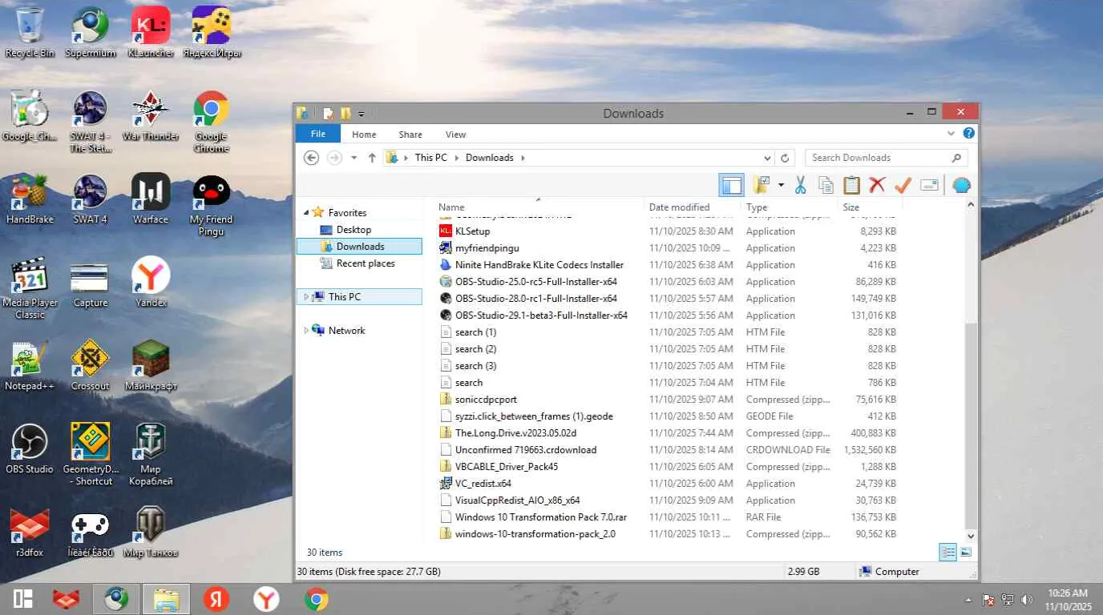Click the scroll down arrow of the file list
Viewport: 1103px width, 615px height.
pos(971,536)
